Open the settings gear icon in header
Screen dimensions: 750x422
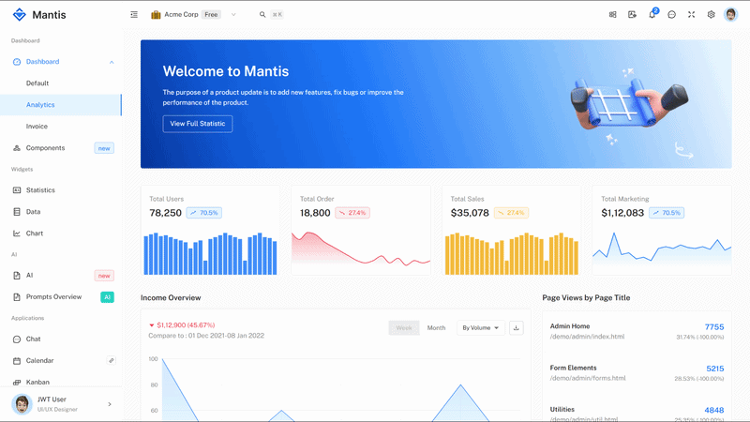click(x=711, y=14)
